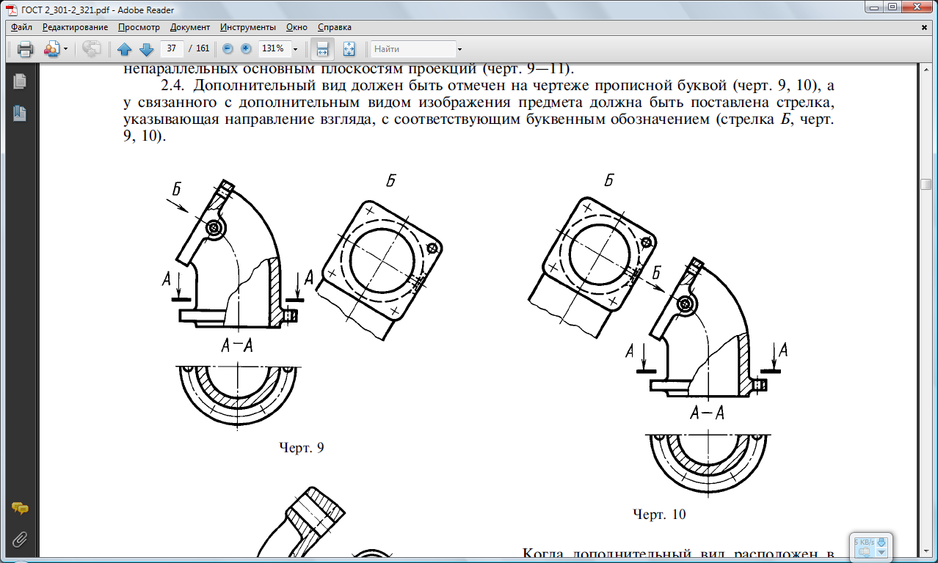
Task: Click the zoom out minus icon
Action: 228,48
